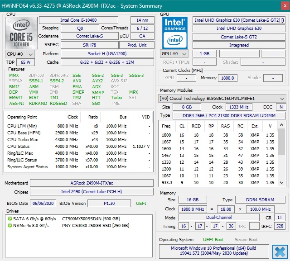Click the Freq column header in timings table
This screenshot has width=290, height=261.
point(166,126)
